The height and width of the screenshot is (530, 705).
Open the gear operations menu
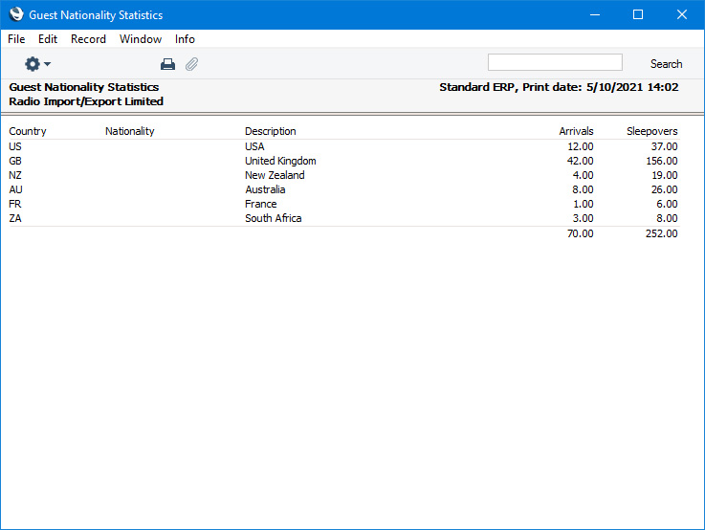click(x=37, y=64)
